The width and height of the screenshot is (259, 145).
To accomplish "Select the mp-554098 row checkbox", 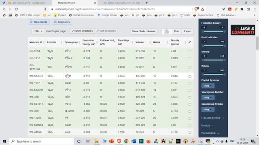I will (190, 90).
